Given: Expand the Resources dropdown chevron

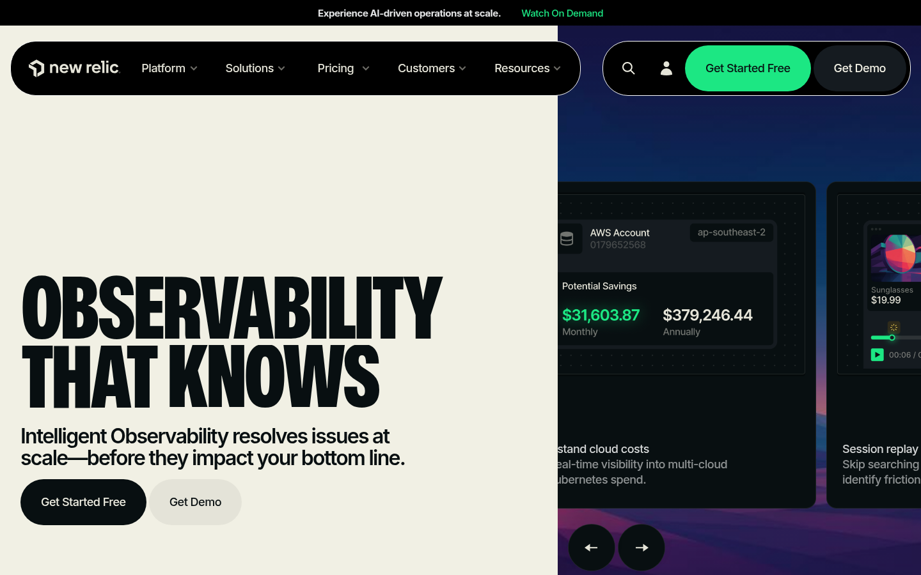Looking at the screenshot, I should pos(557,68).
